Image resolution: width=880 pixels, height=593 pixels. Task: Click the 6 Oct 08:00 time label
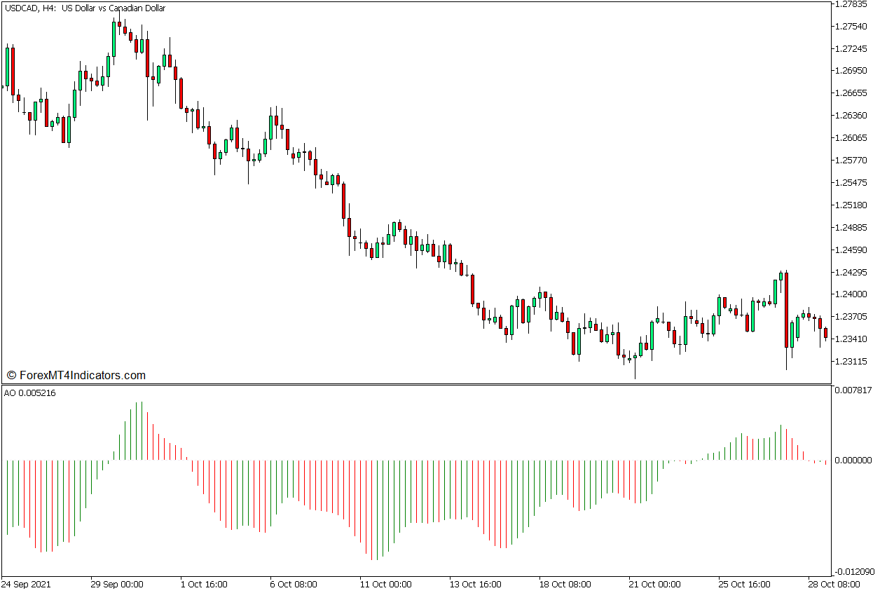point(293,584)
